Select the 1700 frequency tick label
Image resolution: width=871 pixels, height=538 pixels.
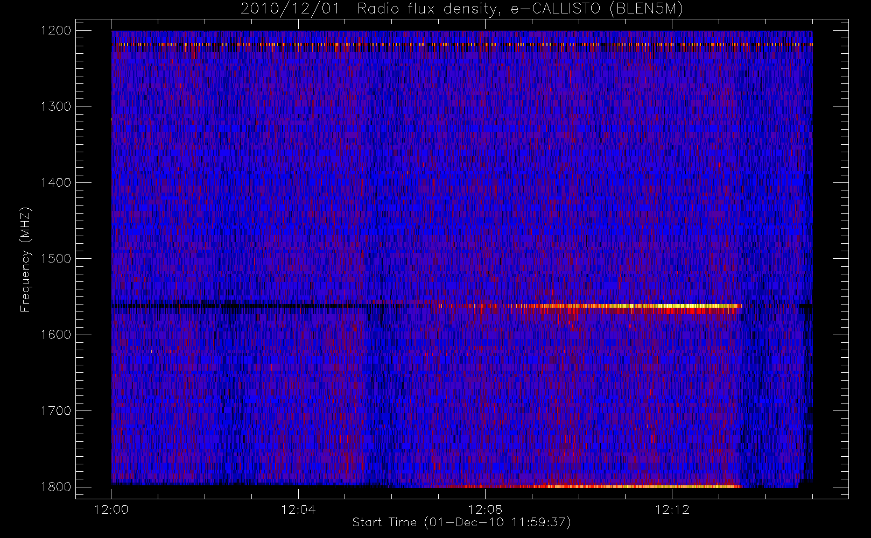point(56,410)
